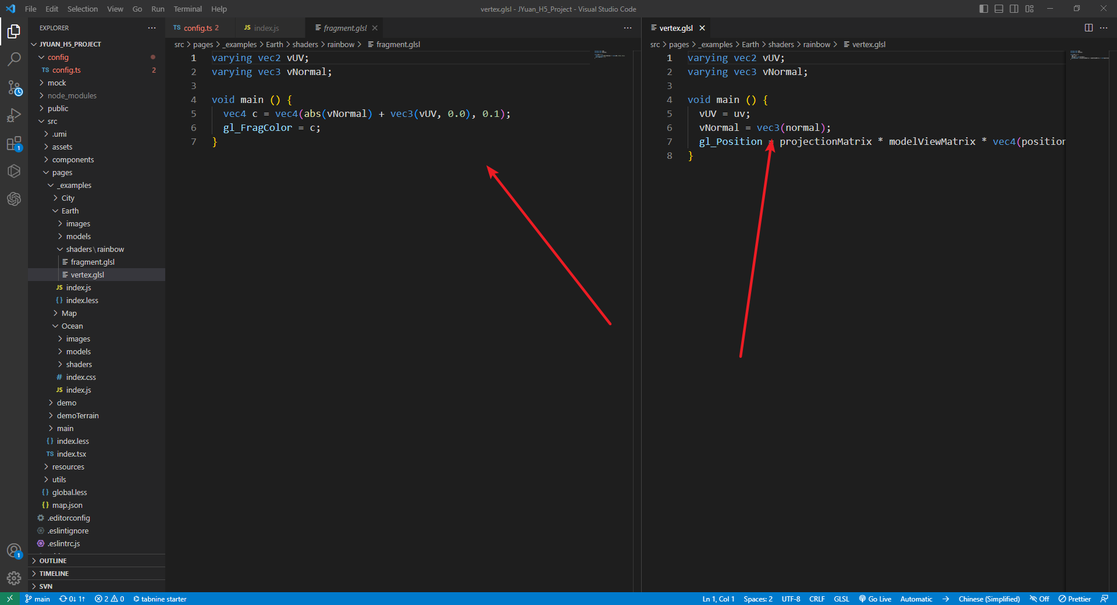Select the GLSL language mode indicator
This screenshot has height=605, width=1117.
click(841, 599)
